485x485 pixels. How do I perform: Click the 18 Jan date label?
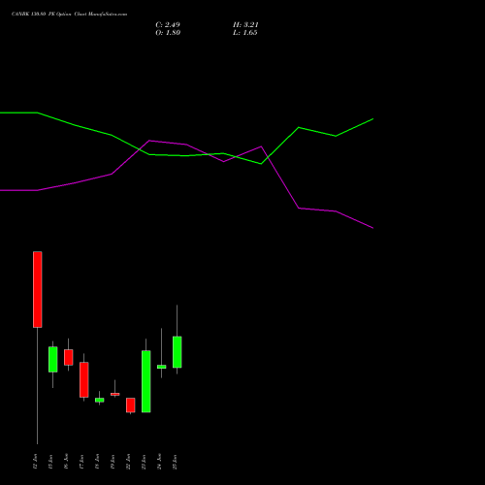pyautogui.click(x=97, y=462)
